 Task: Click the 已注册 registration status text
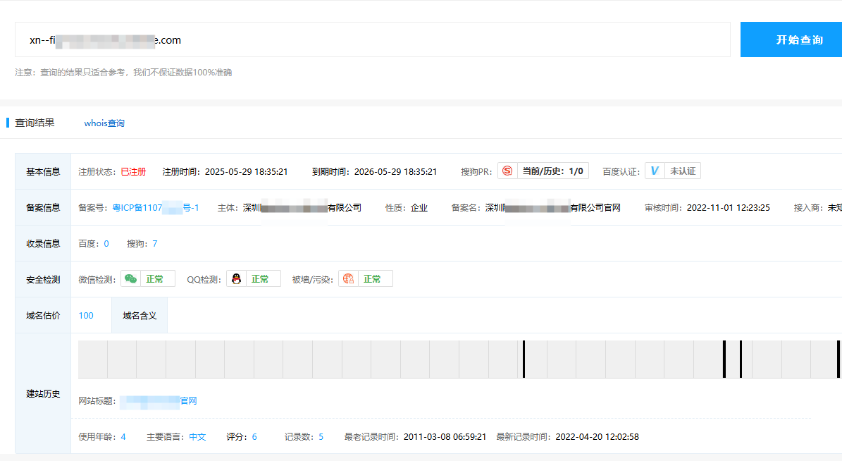pos(133,172)
